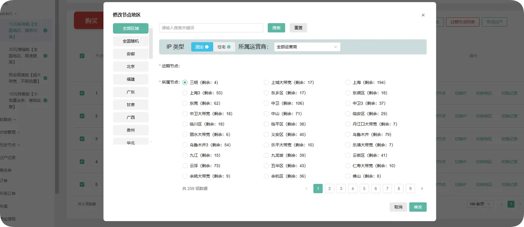Select the 固定 IP type

pyautogui.click(x=202, y=47)
